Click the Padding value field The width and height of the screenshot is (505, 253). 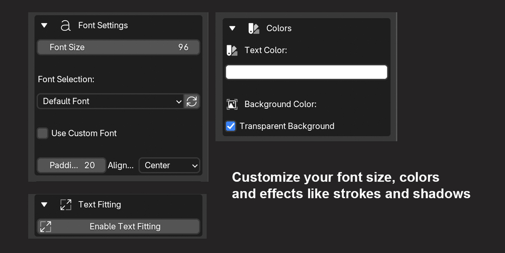tap(71, 165)
